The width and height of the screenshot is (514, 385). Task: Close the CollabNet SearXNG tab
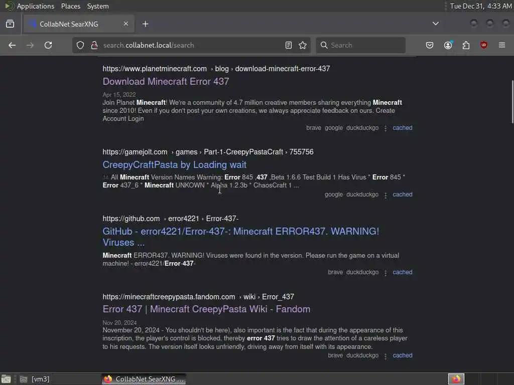126,24
